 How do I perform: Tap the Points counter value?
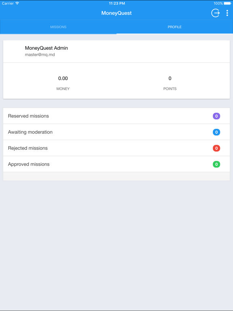click(x=170, y=78)
